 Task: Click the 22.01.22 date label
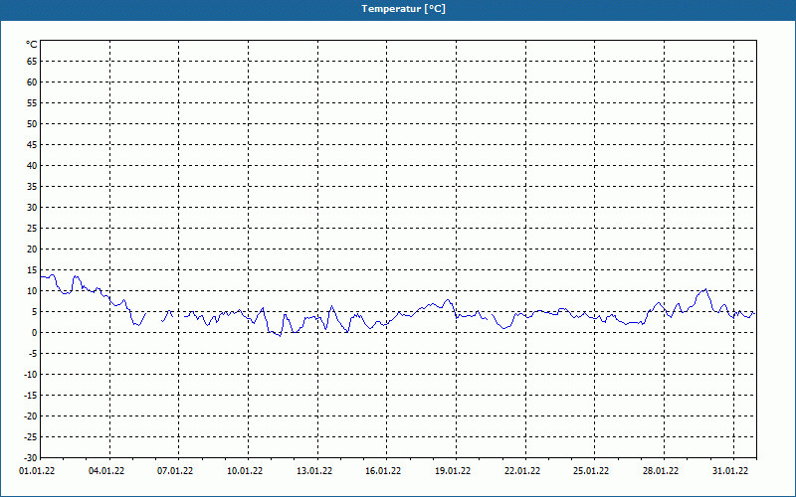(522, 471)
